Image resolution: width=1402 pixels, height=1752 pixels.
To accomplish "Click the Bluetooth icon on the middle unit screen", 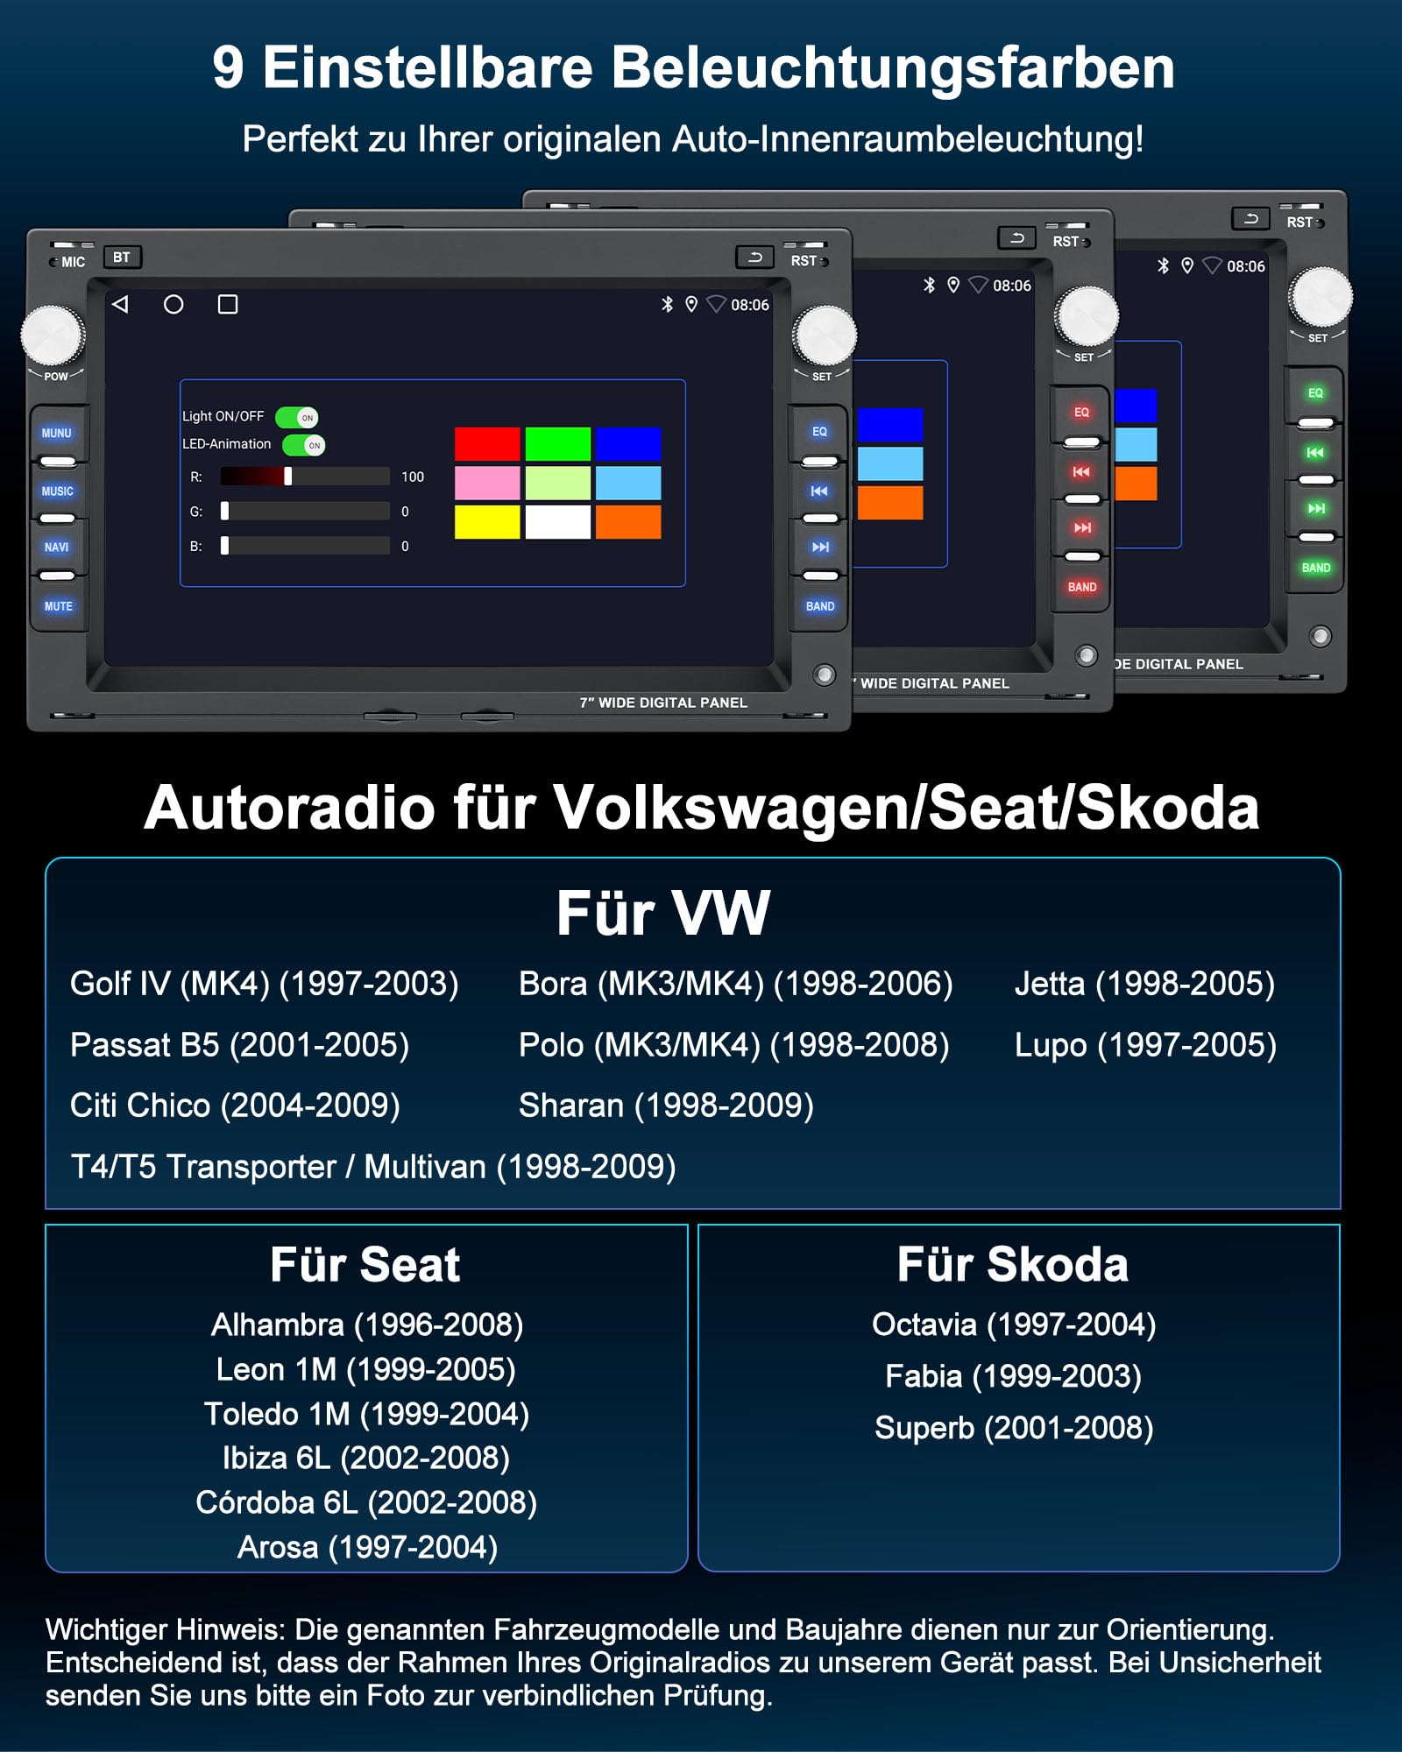I will [929, 285].
